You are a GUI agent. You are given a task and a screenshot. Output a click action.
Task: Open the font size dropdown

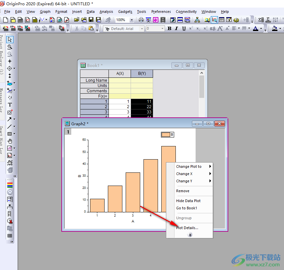[x=162, y=29]
